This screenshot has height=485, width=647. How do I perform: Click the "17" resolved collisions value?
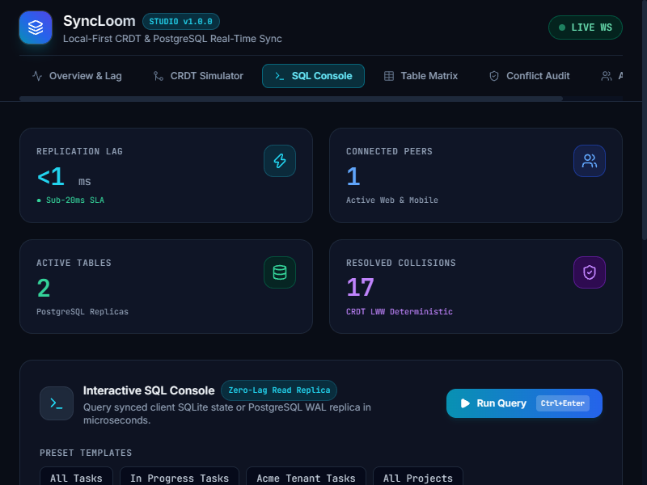click(360, 288)
